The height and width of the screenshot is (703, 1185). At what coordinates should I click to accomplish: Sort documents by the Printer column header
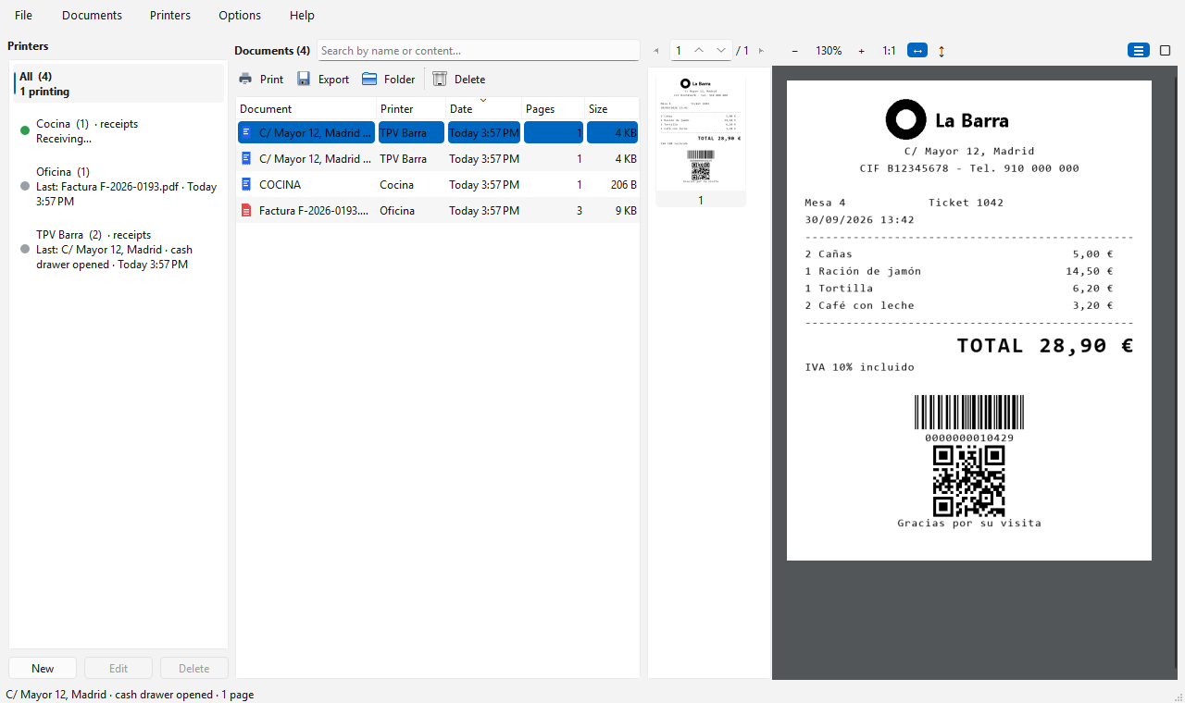(x=411, y=109)
